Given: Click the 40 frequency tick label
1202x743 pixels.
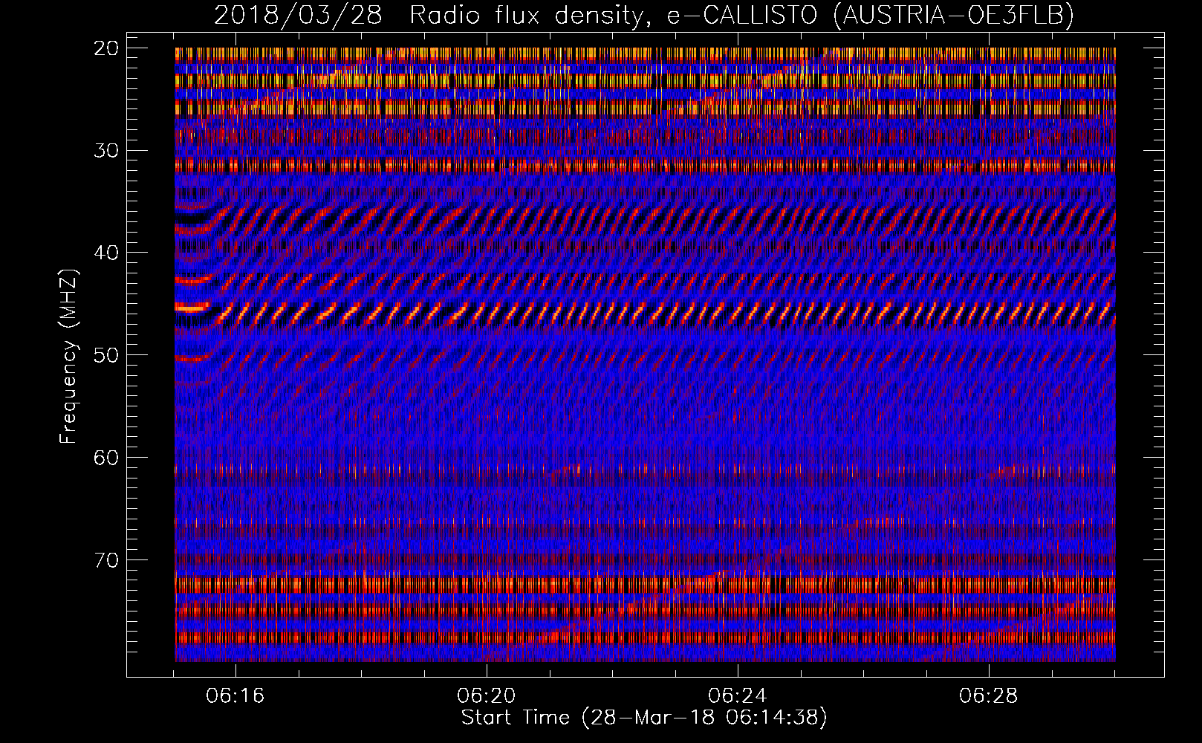Looking at the screenshot, I should pyautogui.click(x=106, y=253).
